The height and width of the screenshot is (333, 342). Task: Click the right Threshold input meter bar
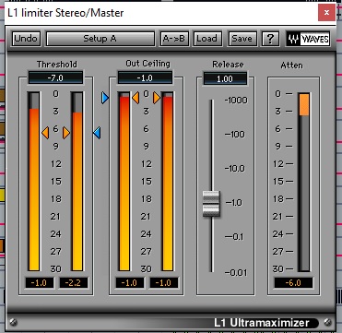pos(77,182)
